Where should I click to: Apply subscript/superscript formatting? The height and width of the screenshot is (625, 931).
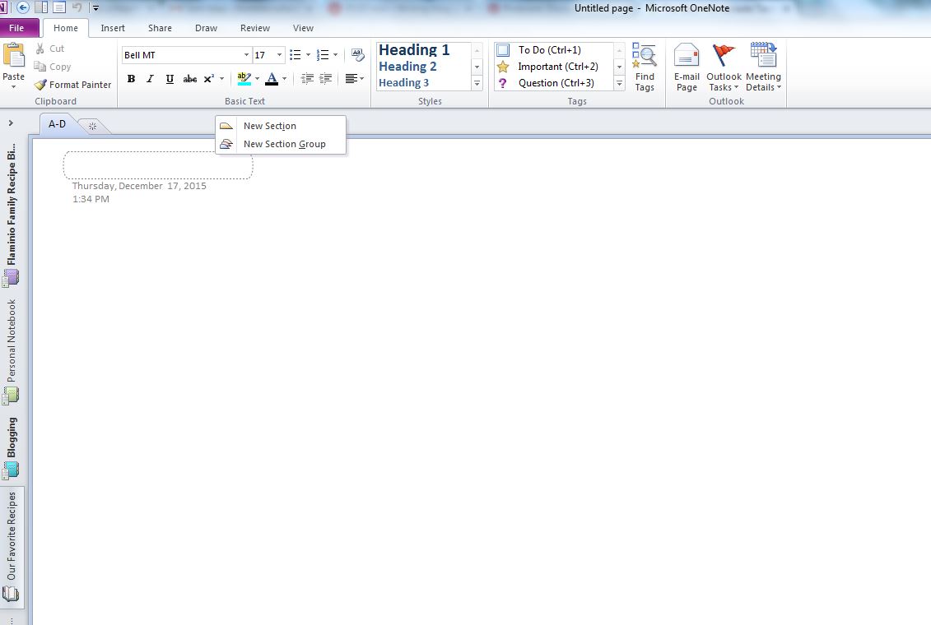pyautogui.click(x=209, y=79)
